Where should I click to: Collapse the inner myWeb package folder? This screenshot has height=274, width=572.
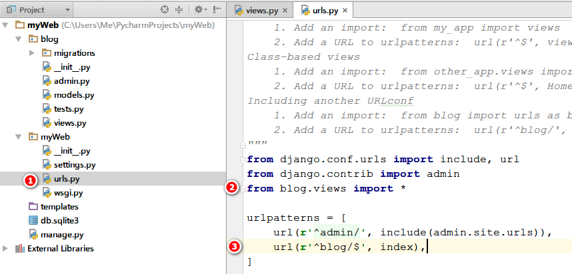click(x=18, y=137)
